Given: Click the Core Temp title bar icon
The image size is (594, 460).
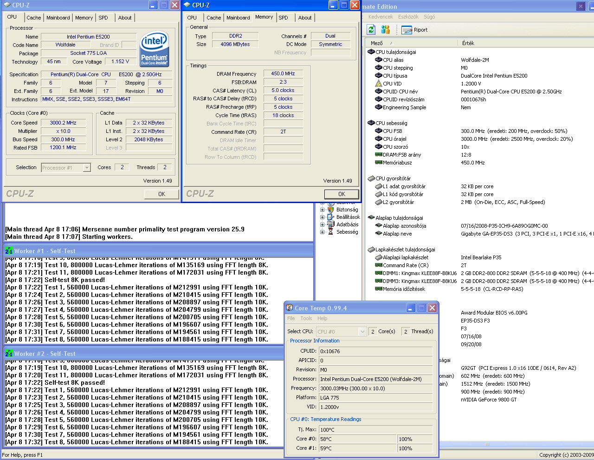Looking at the screenshot, I should click(x=290, y=308).
